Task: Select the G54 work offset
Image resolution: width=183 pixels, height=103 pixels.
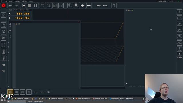Action: pyautogui.click(x=10, y=92)
